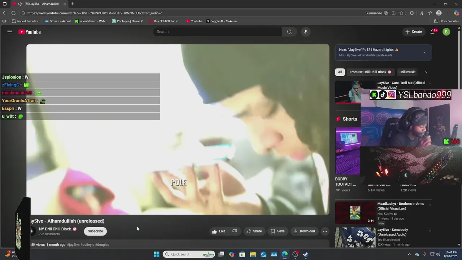Click the #jay5ive hashtag

click(x=73, y=245)
